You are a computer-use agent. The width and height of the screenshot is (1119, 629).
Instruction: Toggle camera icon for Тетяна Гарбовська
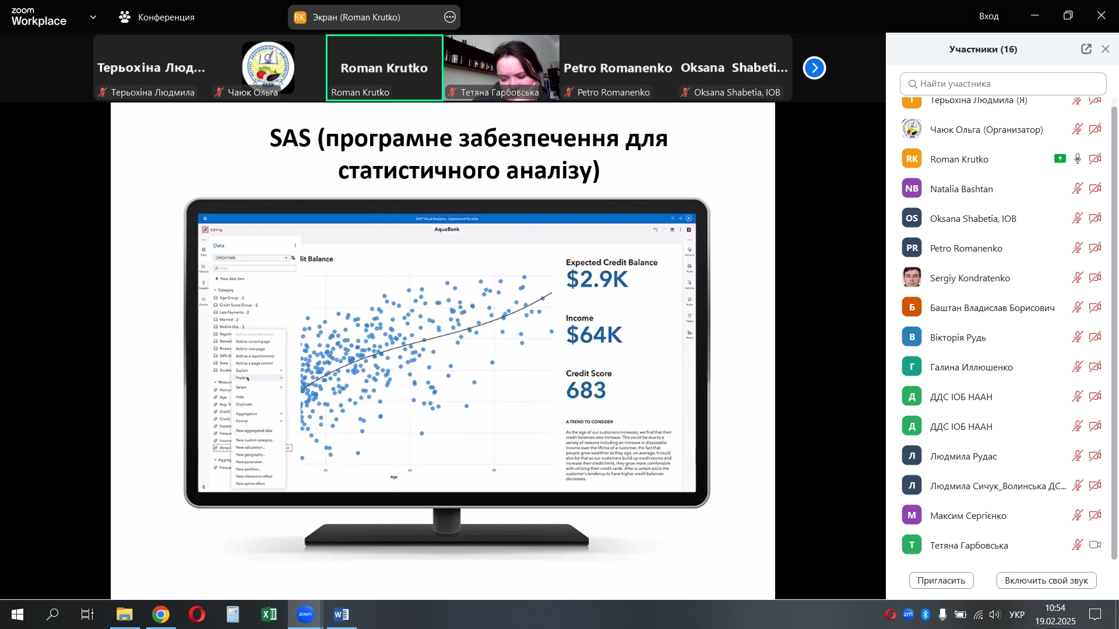[x=1096, y=545]
